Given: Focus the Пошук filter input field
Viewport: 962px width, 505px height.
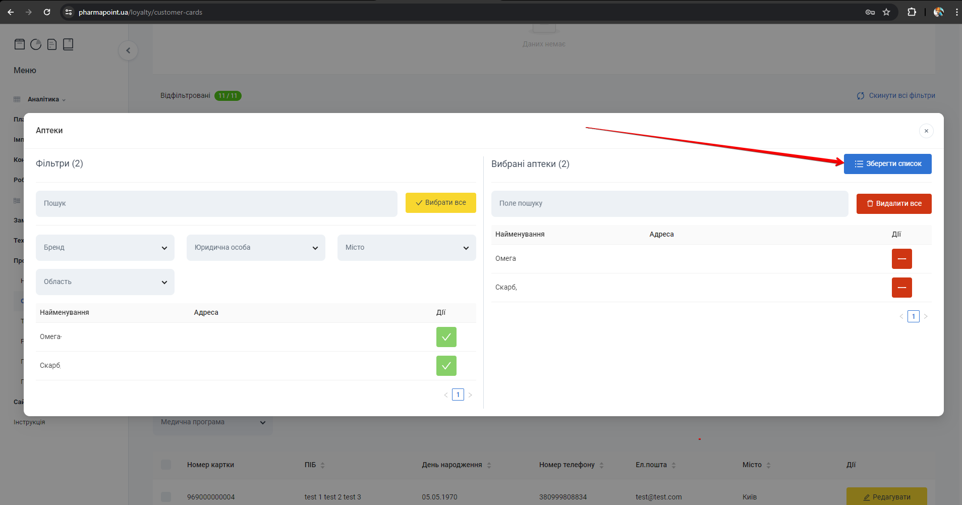Looking at the screenshot, I should point(216,204).
